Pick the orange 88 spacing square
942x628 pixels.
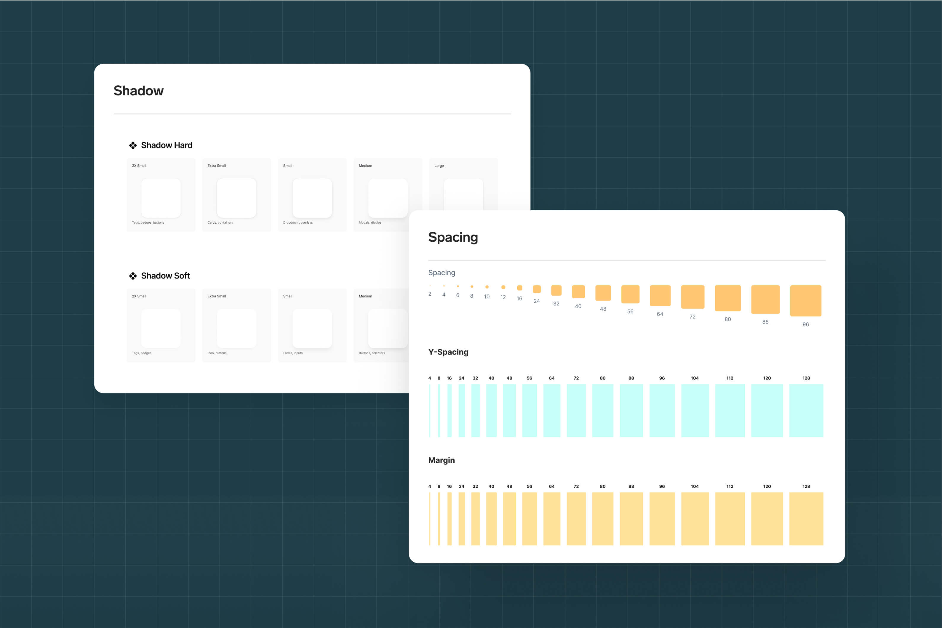click(765, 299)
